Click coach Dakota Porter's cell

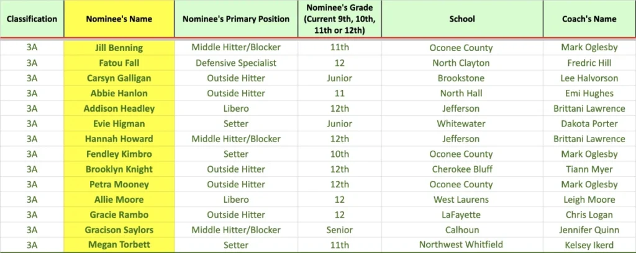click(589, 124)
